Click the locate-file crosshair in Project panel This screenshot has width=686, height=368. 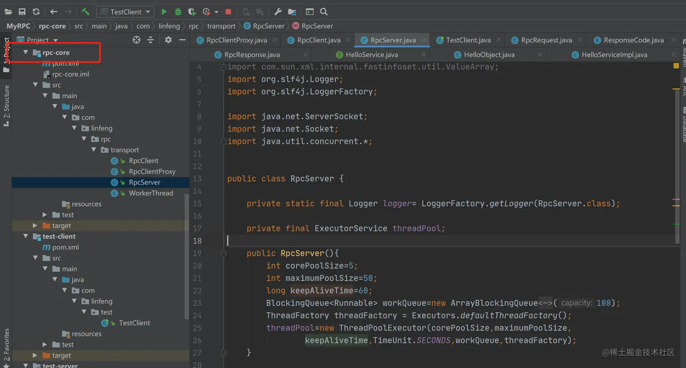pyautogui.click(x=136, y=40)
